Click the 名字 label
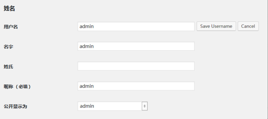268x119 pixels. pos(9,46)
